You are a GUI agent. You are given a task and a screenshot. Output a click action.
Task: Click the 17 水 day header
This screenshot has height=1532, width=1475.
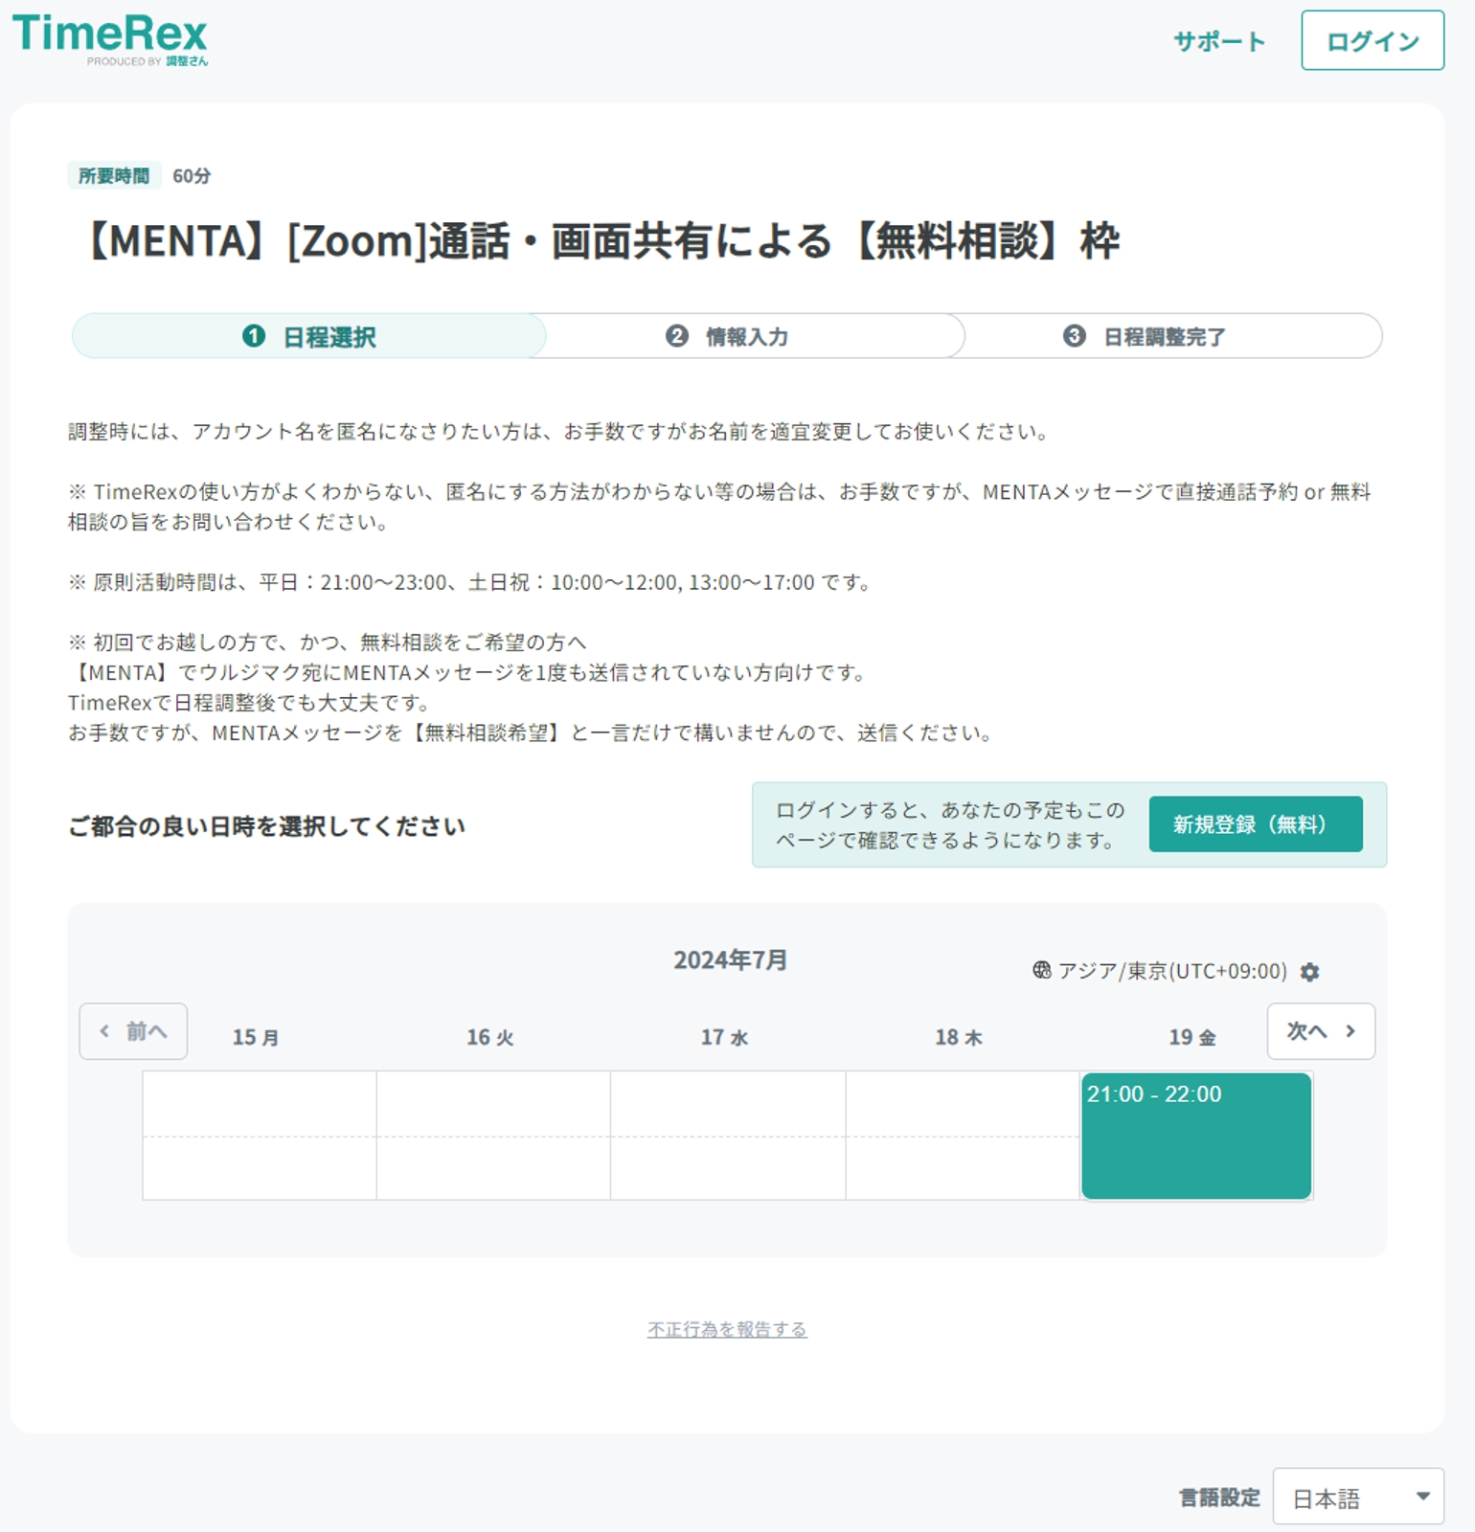click(x=724, y=1037)
